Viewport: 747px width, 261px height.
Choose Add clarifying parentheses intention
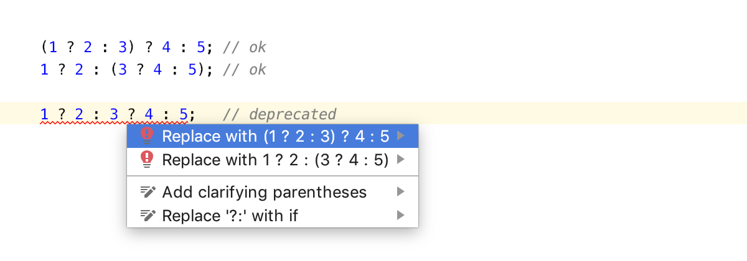pyautogui.click(x=273, y=192)
